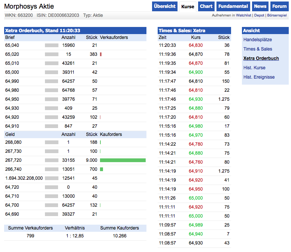Click the 11:20:33 Kurs value 64,830
Image resolution: width=291 pixels, height=252 pixels.
pos(195,45)
